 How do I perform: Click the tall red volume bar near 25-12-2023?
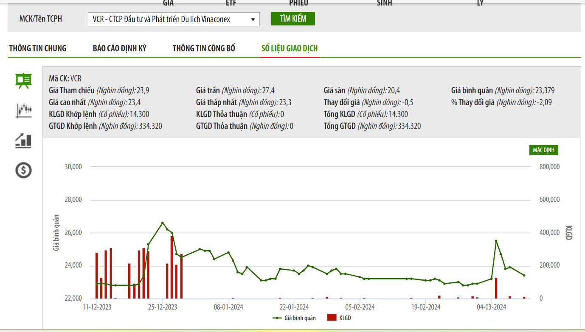pyautogui.click(x=172, y=267)
